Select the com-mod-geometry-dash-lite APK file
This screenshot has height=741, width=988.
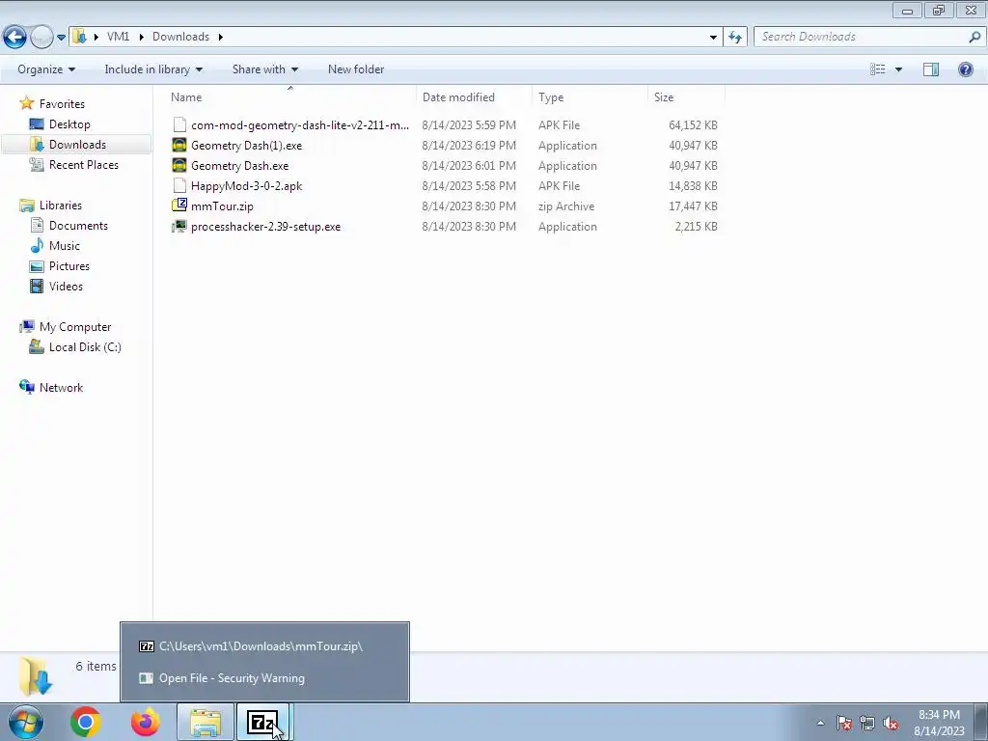(300, 125)
